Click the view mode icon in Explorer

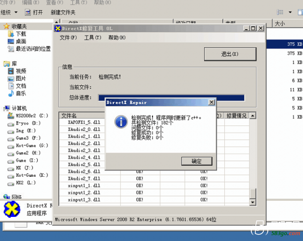click(x=280, y=12)
